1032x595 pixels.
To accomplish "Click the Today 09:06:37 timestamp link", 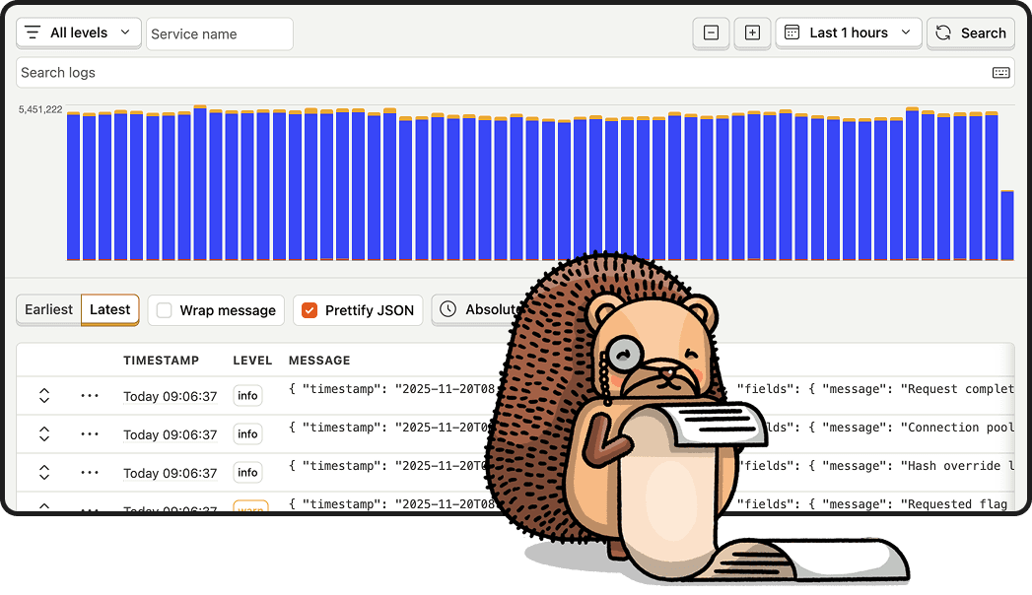I will 163,395.
